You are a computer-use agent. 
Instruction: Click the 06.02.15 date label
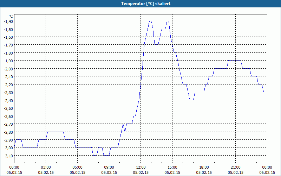tap(267, 172)
